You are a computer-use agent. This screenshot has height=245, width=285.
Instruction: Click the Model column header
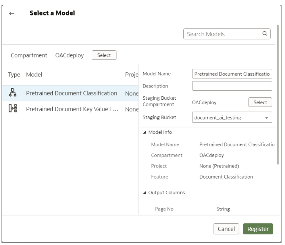coord(34,74)
